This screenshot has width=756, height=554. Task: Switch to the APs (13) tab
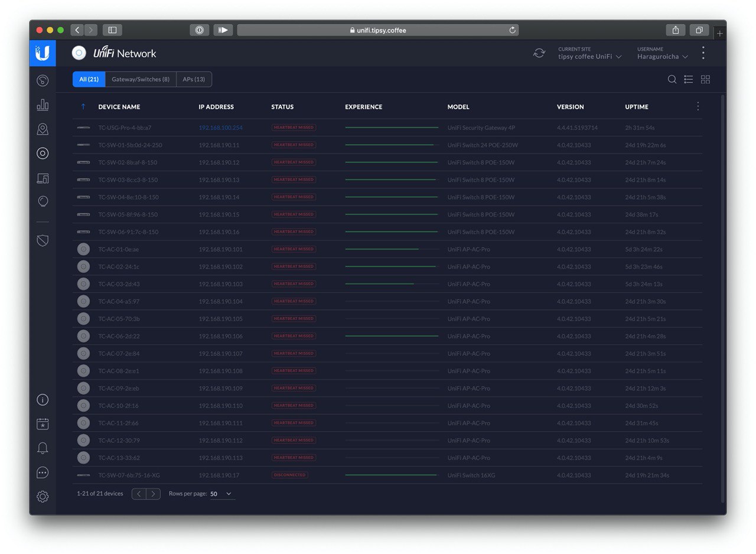[194, 79]
